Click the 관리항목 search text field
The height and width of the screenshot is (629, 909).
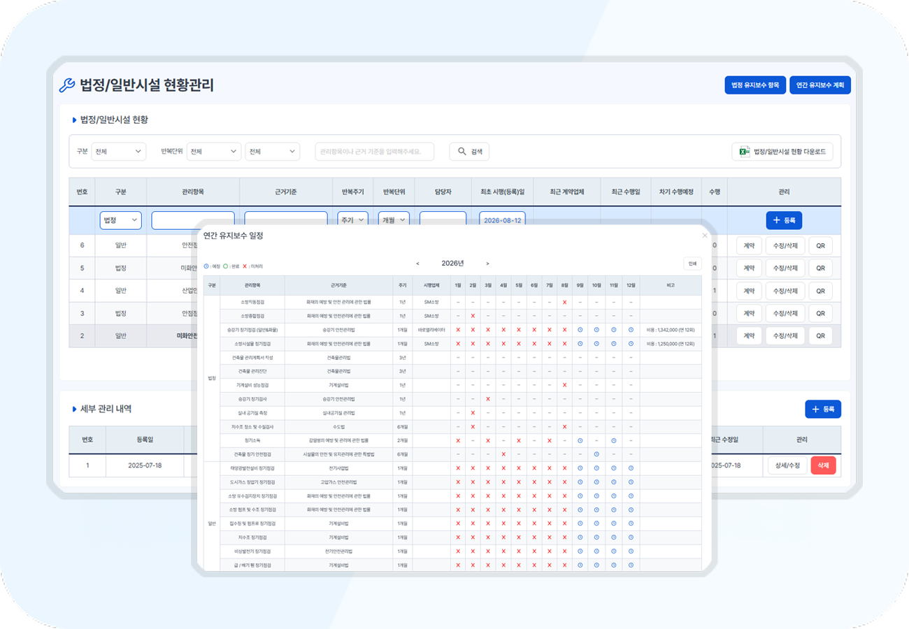coord(374,152)
